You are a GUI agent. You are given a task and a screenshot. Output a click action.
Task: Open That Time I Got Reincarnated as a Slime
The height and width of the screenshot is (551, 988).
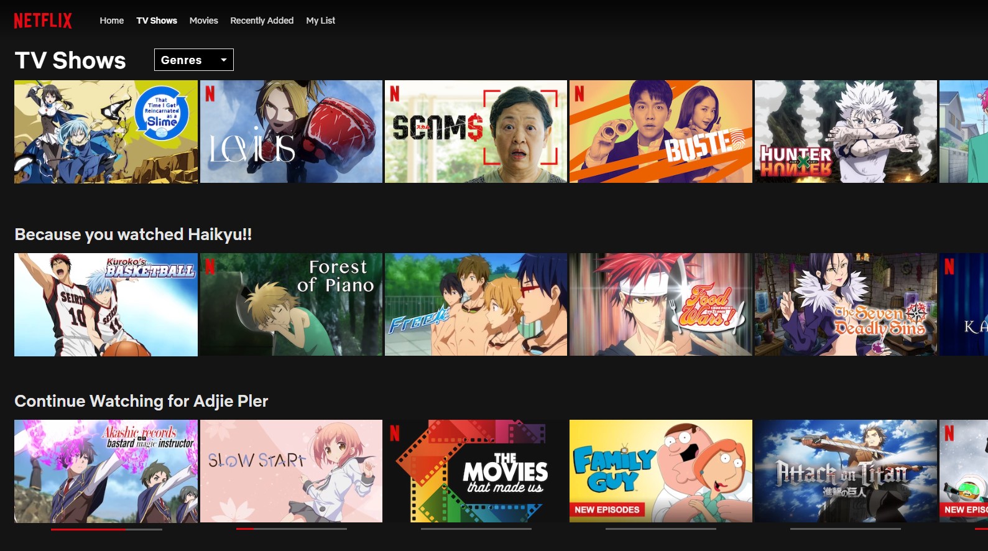click(106, 131)
